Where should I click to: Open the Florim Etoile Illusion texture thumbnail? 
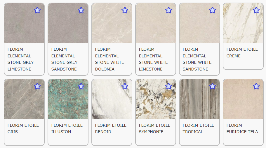[x=68, y=99]
